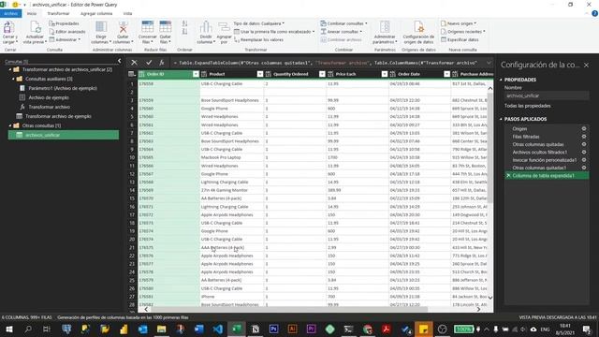Switch to the Agregar columna tab

(96, 13)
